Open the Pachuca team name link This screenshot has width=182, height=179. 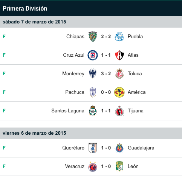click(x=75, y=92)
